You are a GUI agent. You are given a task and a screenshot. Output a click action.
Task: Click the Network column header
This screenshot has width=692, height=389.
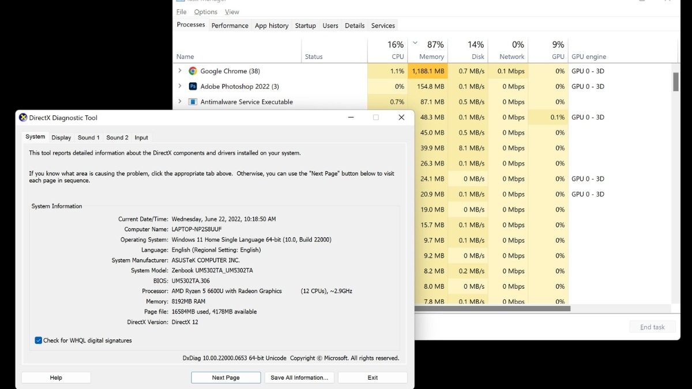(x=508, y=51)
